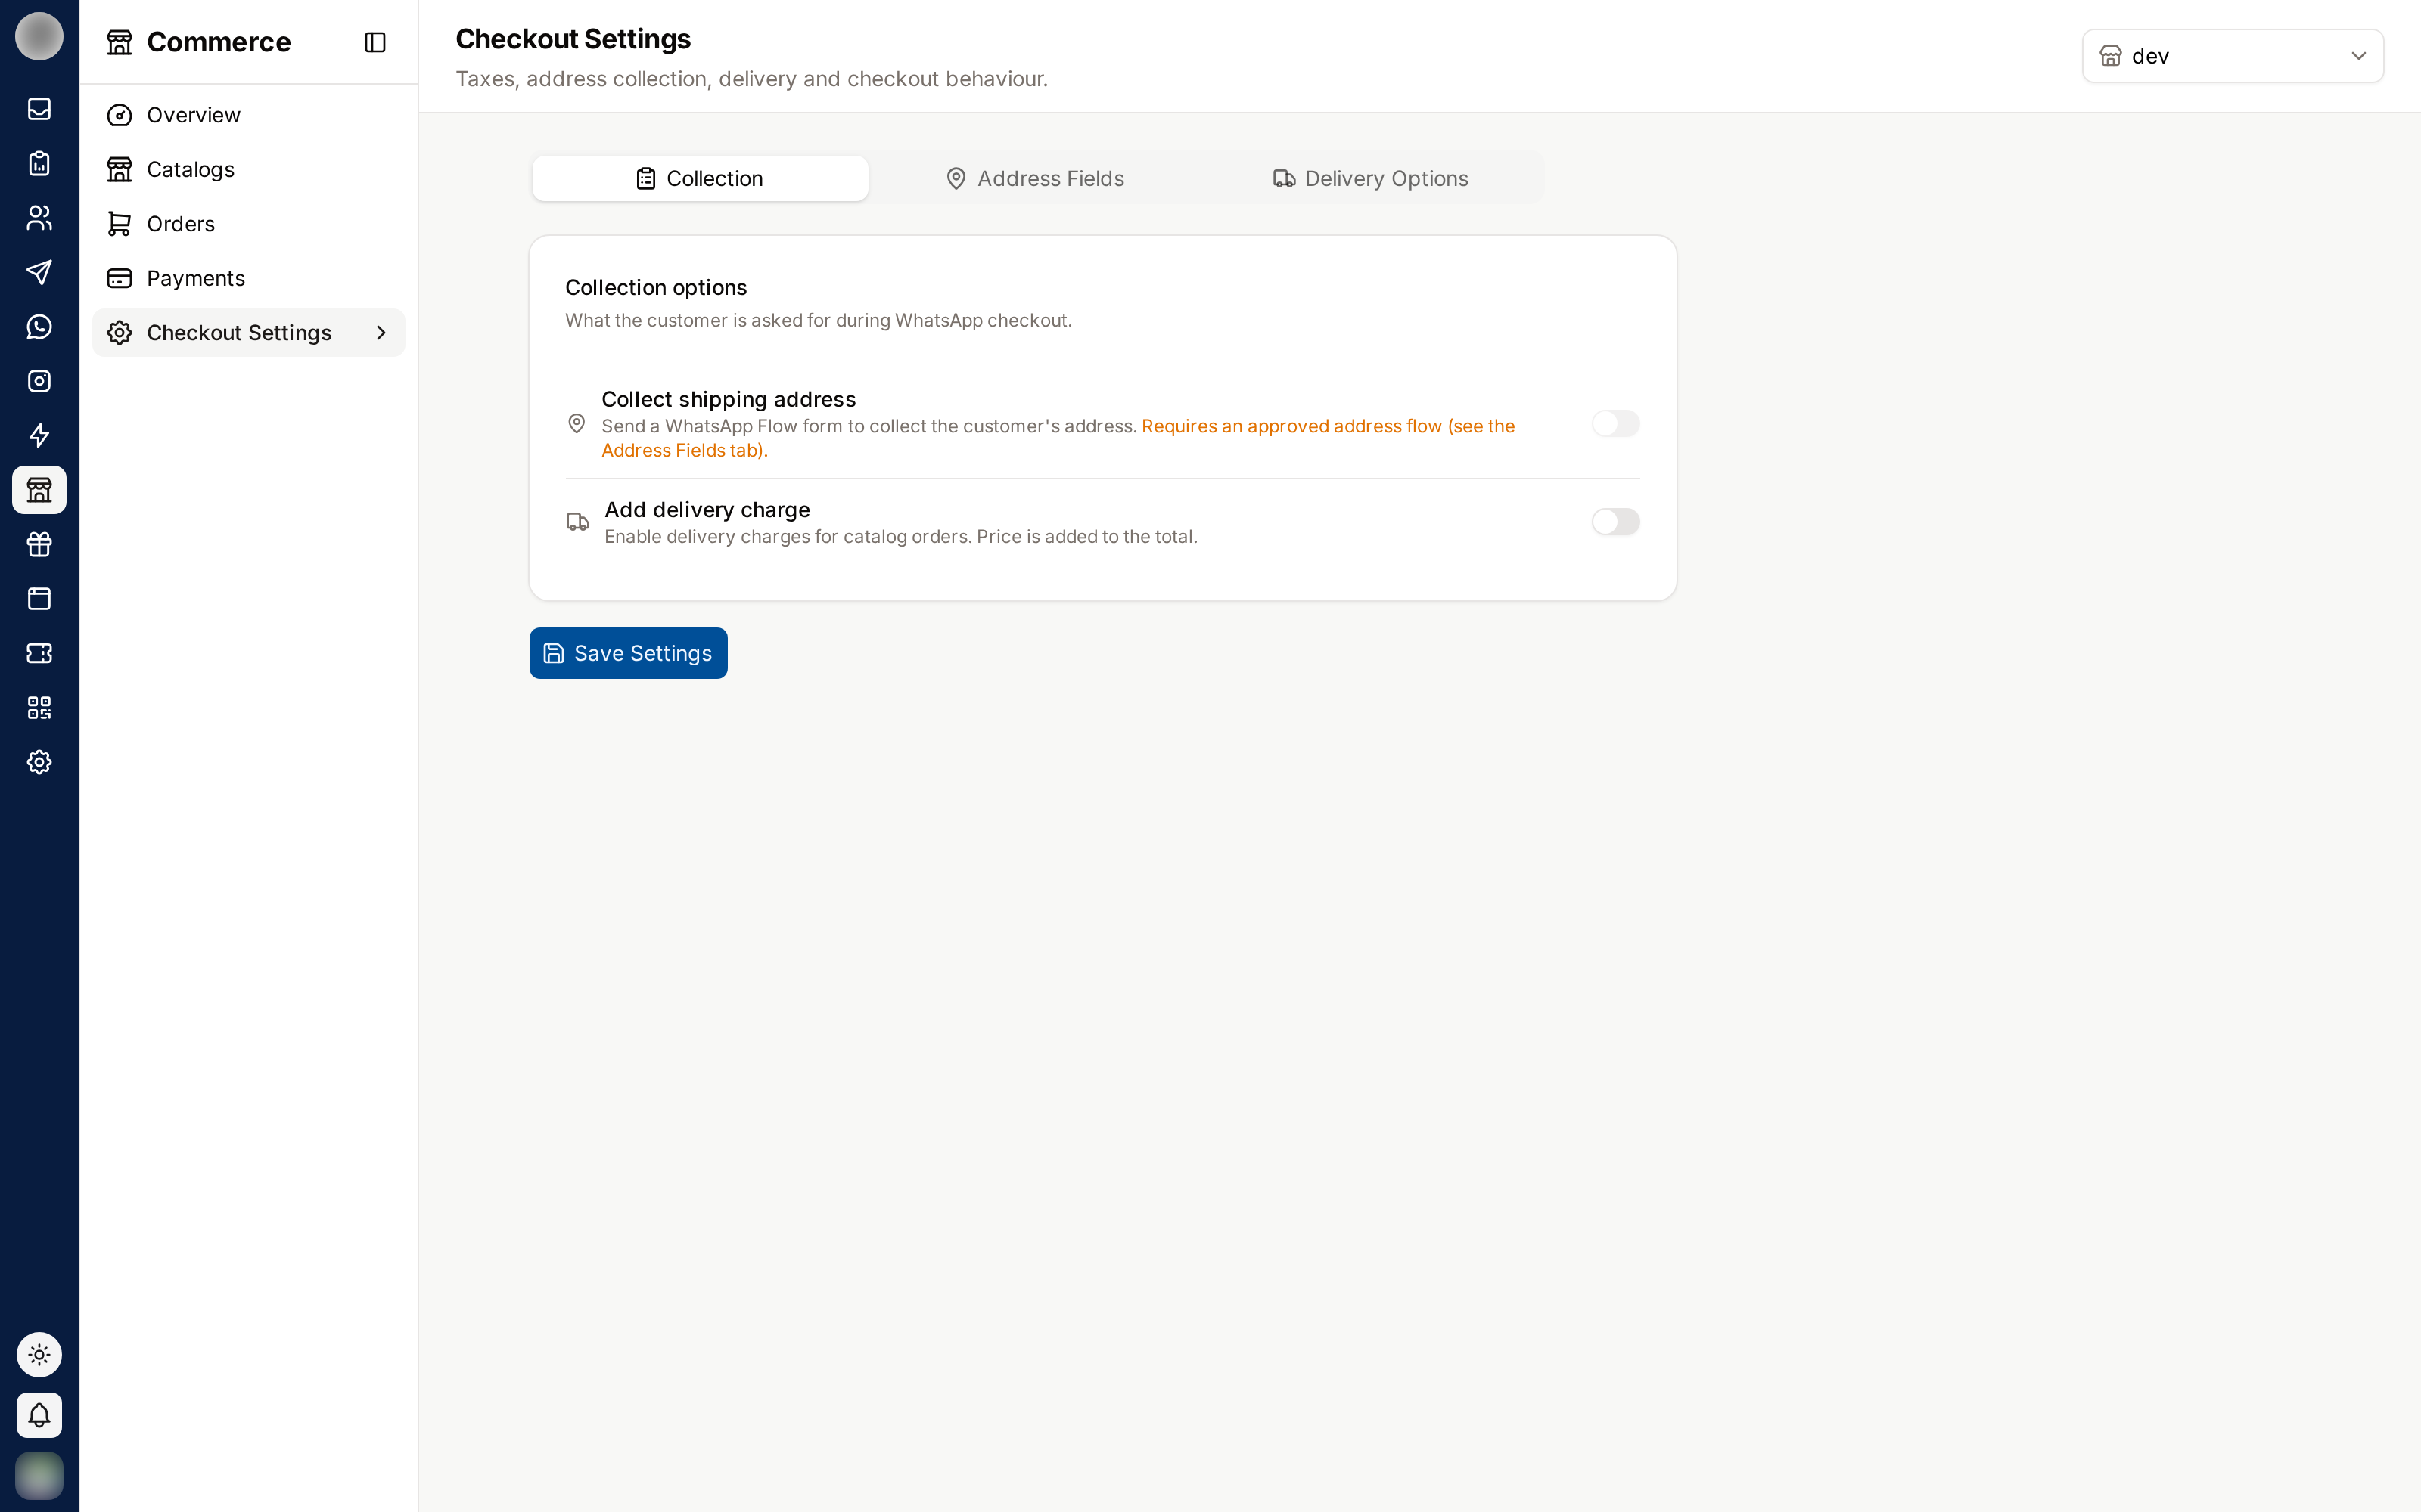The image size is (2421, 1512).
Task: Click the user avatar at top left
Action: pos(39,37)
